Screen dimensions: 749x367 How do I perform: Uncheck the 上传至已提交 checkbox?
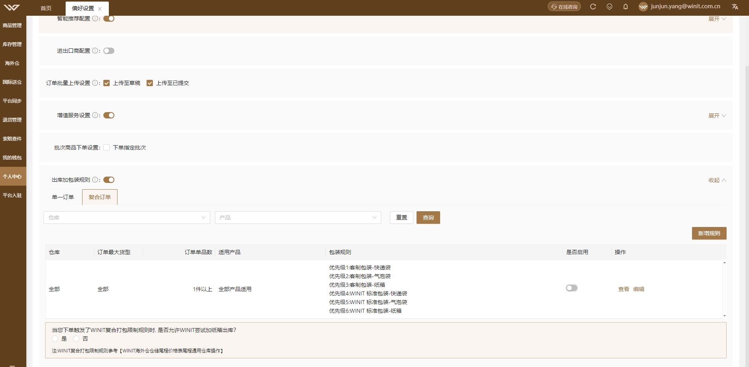(x=150, y=83)
